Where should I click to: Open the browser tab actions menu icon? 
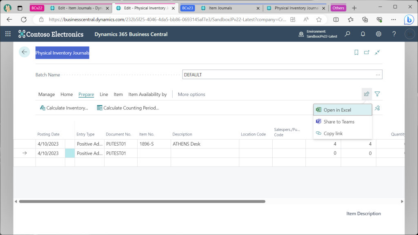click(x=20, y=8)
